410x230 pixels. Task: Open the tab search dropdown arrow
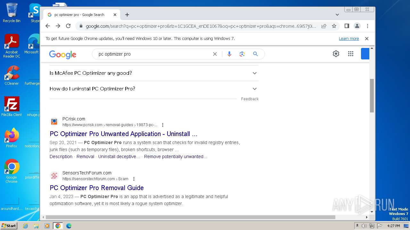pyautogui.click(x=337, y=15)
